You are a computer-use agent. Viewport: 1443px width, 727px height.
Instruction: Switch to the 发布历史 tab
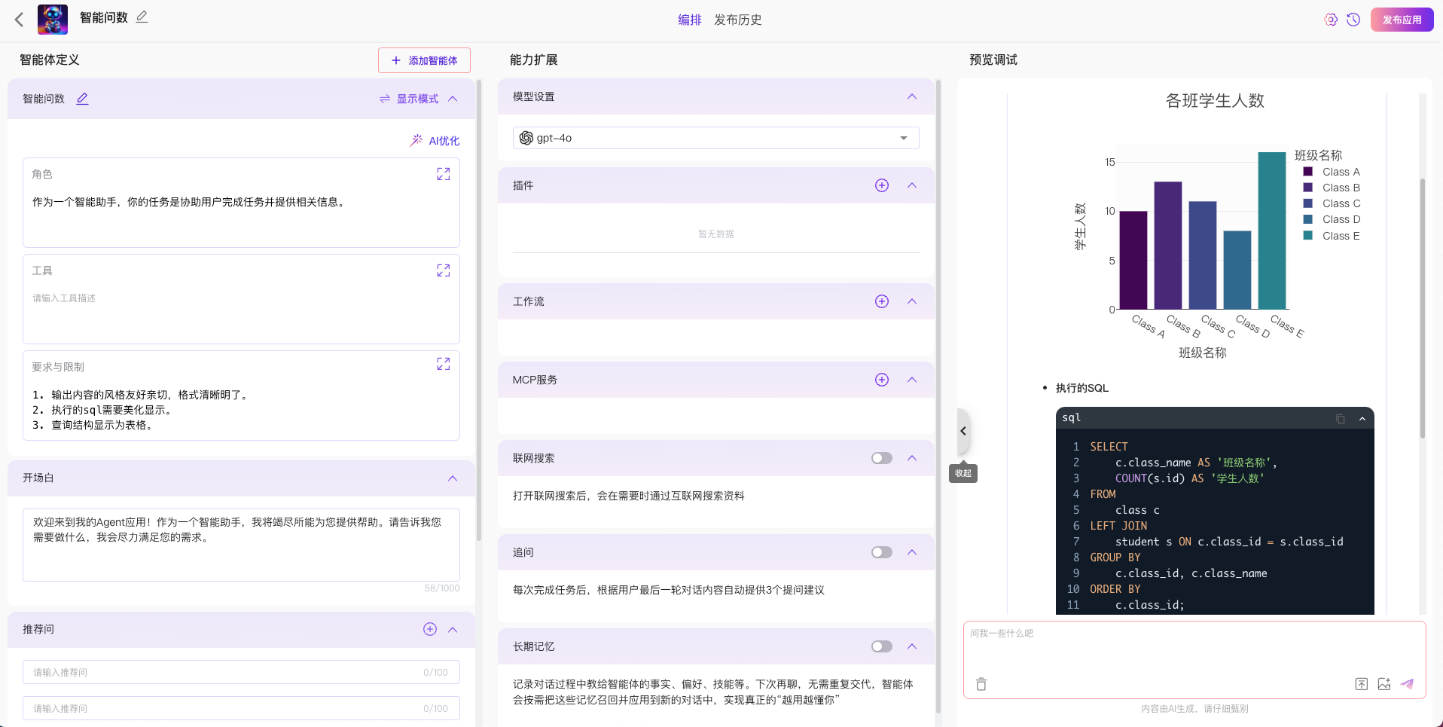tap(737, 20)
